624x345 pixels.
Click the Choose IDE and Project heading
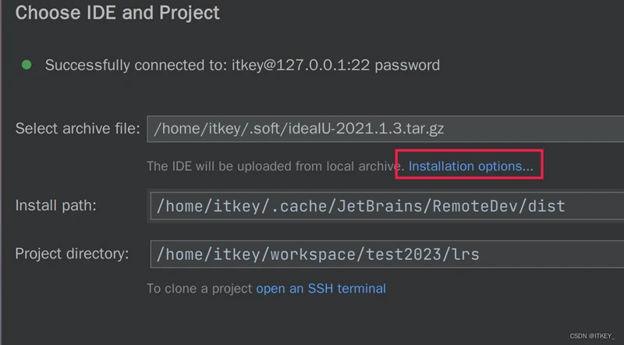[x=118, y=12]
